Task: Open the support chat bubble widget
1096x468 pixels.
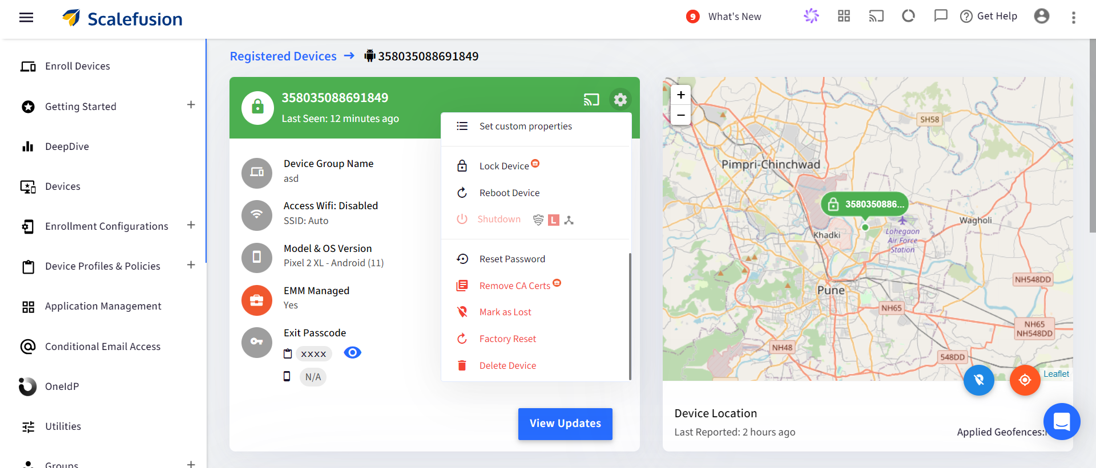Action: coord(1062,422)
